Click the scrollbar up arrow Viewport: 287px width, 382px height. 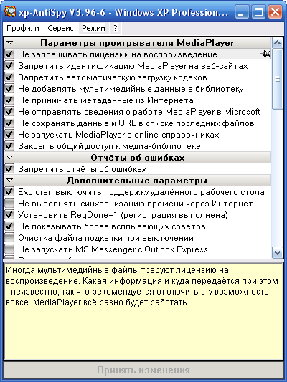click(x=278, y=43)
